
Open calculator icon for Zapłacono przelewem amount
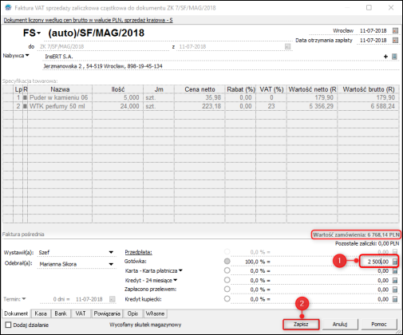coord(395,290)
